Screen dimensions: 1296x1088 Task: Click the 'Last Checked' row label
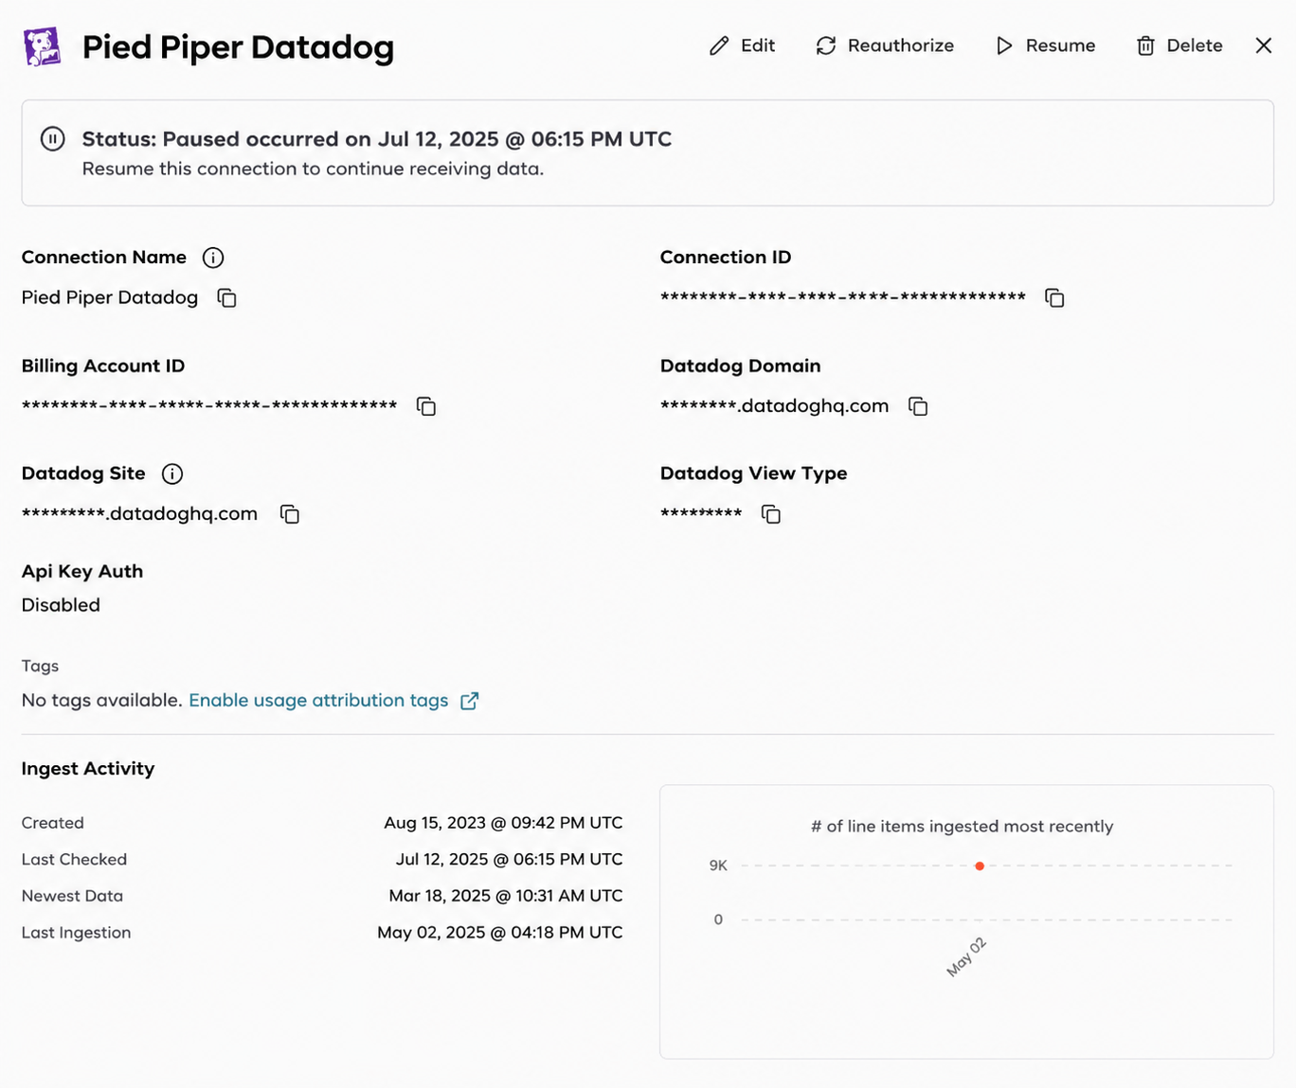tap(74, 860)
